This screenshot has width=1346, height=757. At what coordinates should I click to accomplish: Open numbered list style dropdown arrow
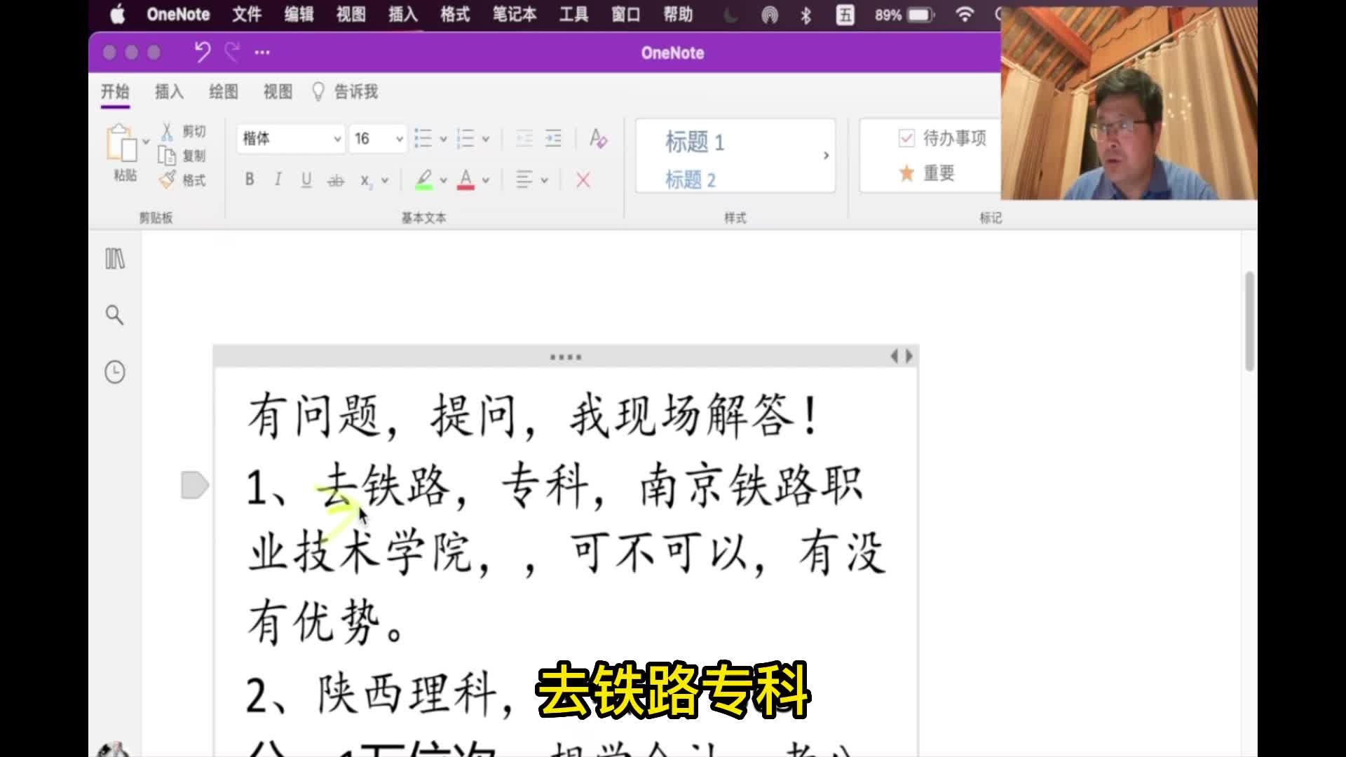485,139
